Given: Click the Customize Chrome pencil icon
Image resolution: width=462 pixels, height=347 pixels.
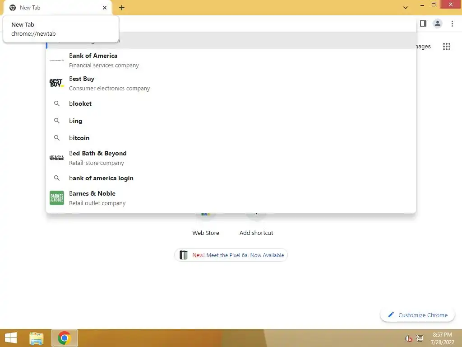Looking at the screenshot, I should 391,315.
